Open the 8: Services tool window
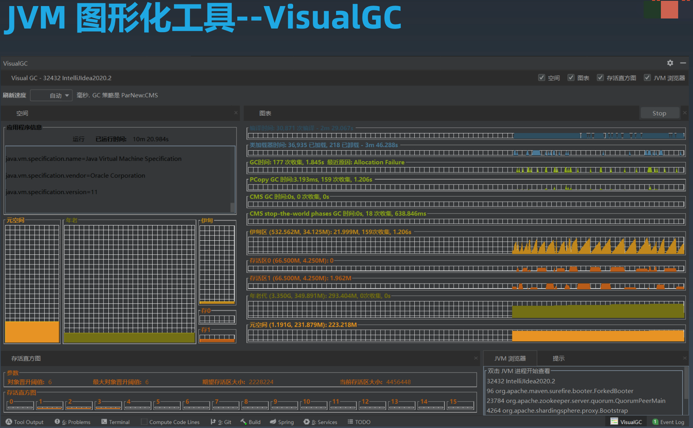693x428 pixels. pos(320,422)
